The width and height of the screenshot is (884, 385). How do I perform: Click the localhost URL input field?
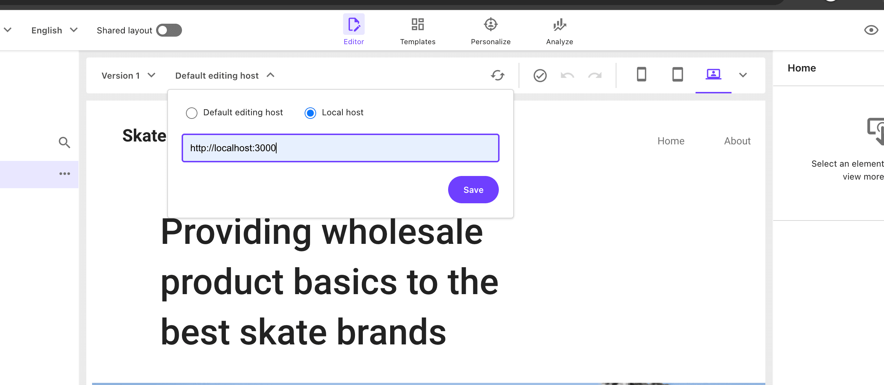[x=340, y=148]
